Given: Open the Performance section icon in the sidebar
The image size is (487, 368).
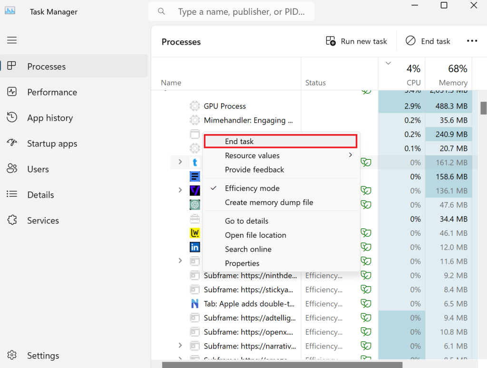Looking at the screenshot, I should 11,92.
